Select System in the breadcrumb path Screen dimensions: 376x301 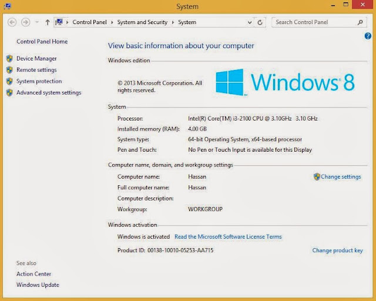click(x=187, y=22)
